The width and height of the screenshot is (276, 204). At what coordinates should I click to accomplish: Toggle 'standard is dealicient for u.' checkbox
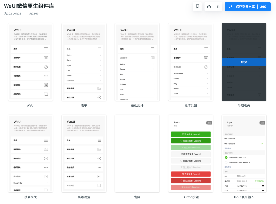click(226, 162)
